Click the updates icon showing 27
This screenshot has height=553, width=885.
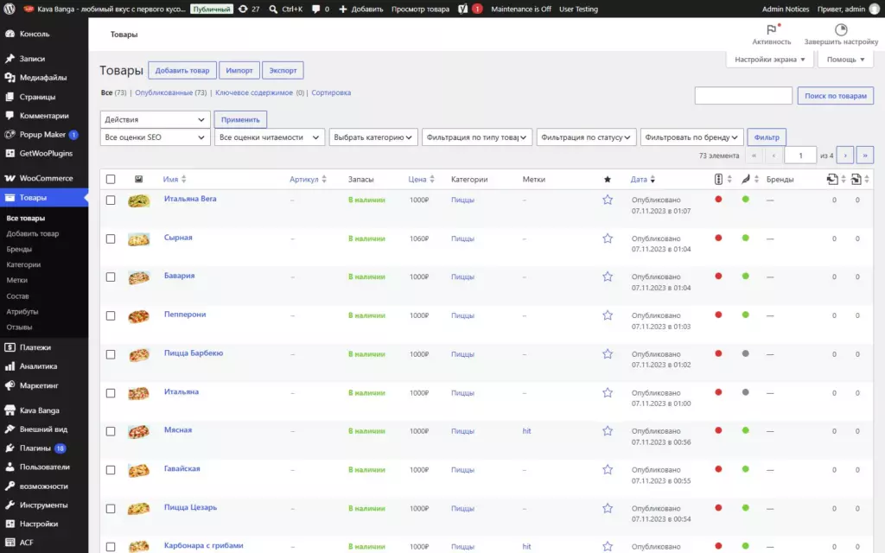(x=248, y=9)
